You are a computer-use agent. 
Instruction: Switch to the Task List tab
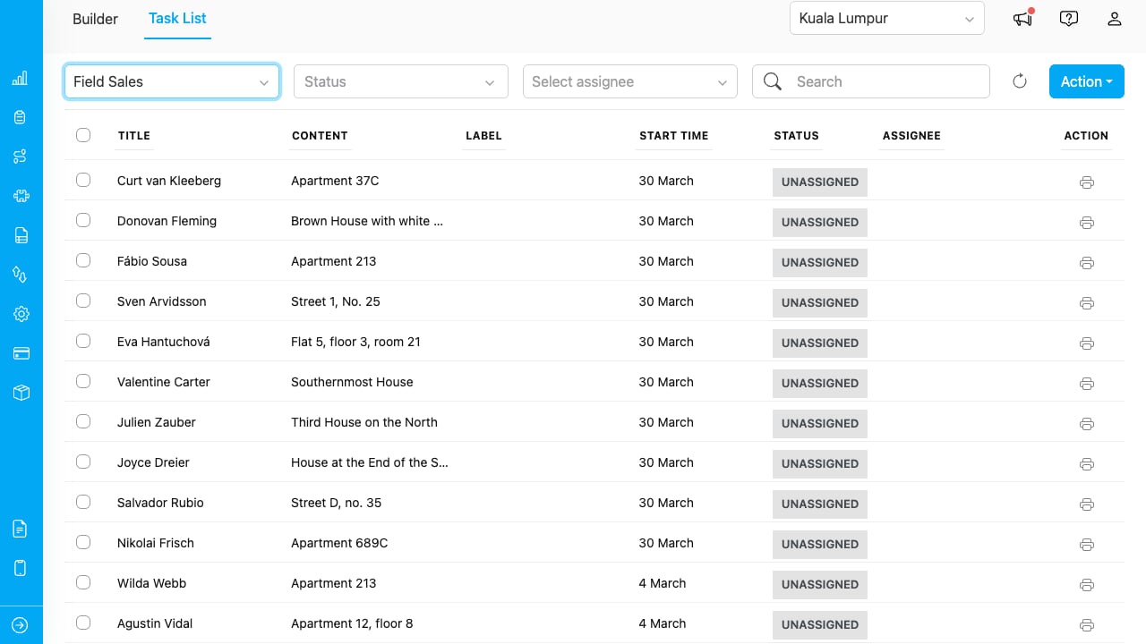178,19
